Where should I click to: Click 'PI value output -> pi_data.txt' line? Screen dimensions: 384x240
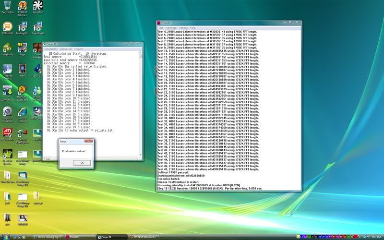click(88, 130)
